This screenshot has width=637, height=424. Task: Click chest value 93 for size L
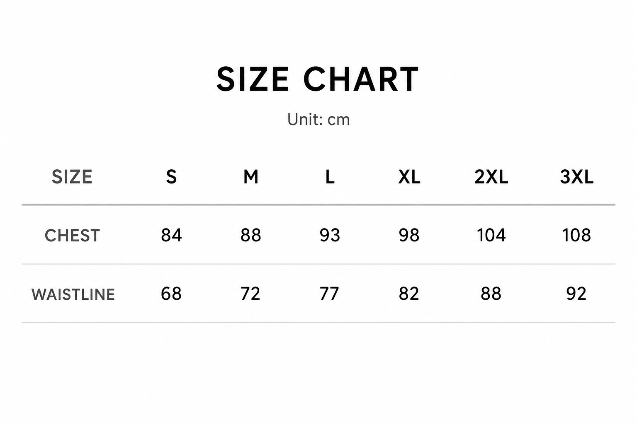point(330,235)
